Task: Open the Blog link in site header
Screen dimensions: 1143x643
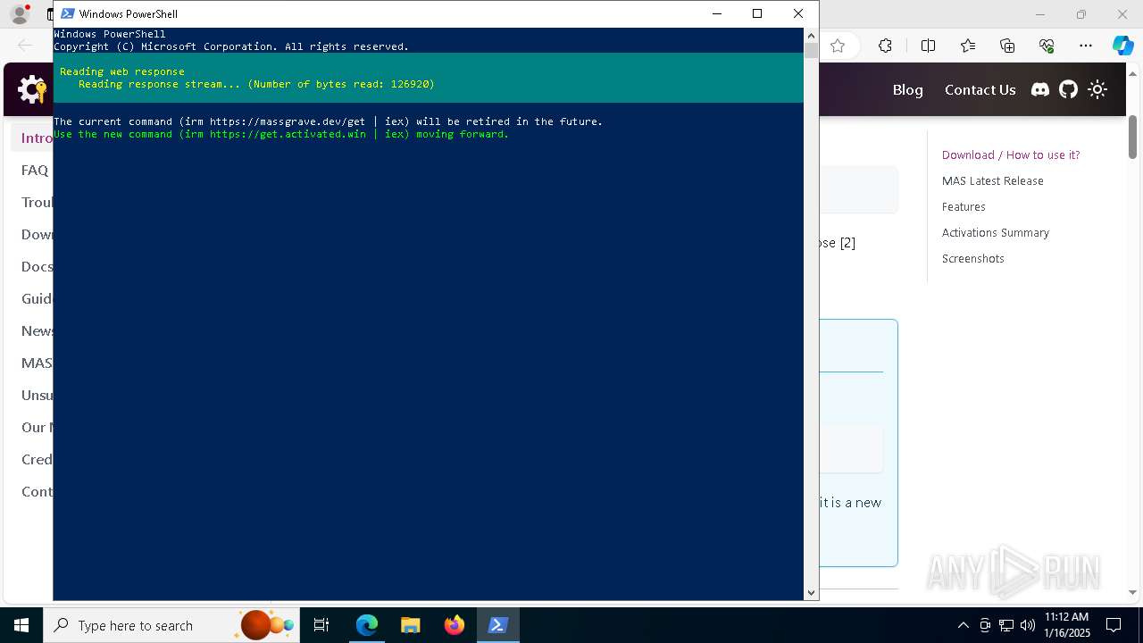Action: click(907, 89)
